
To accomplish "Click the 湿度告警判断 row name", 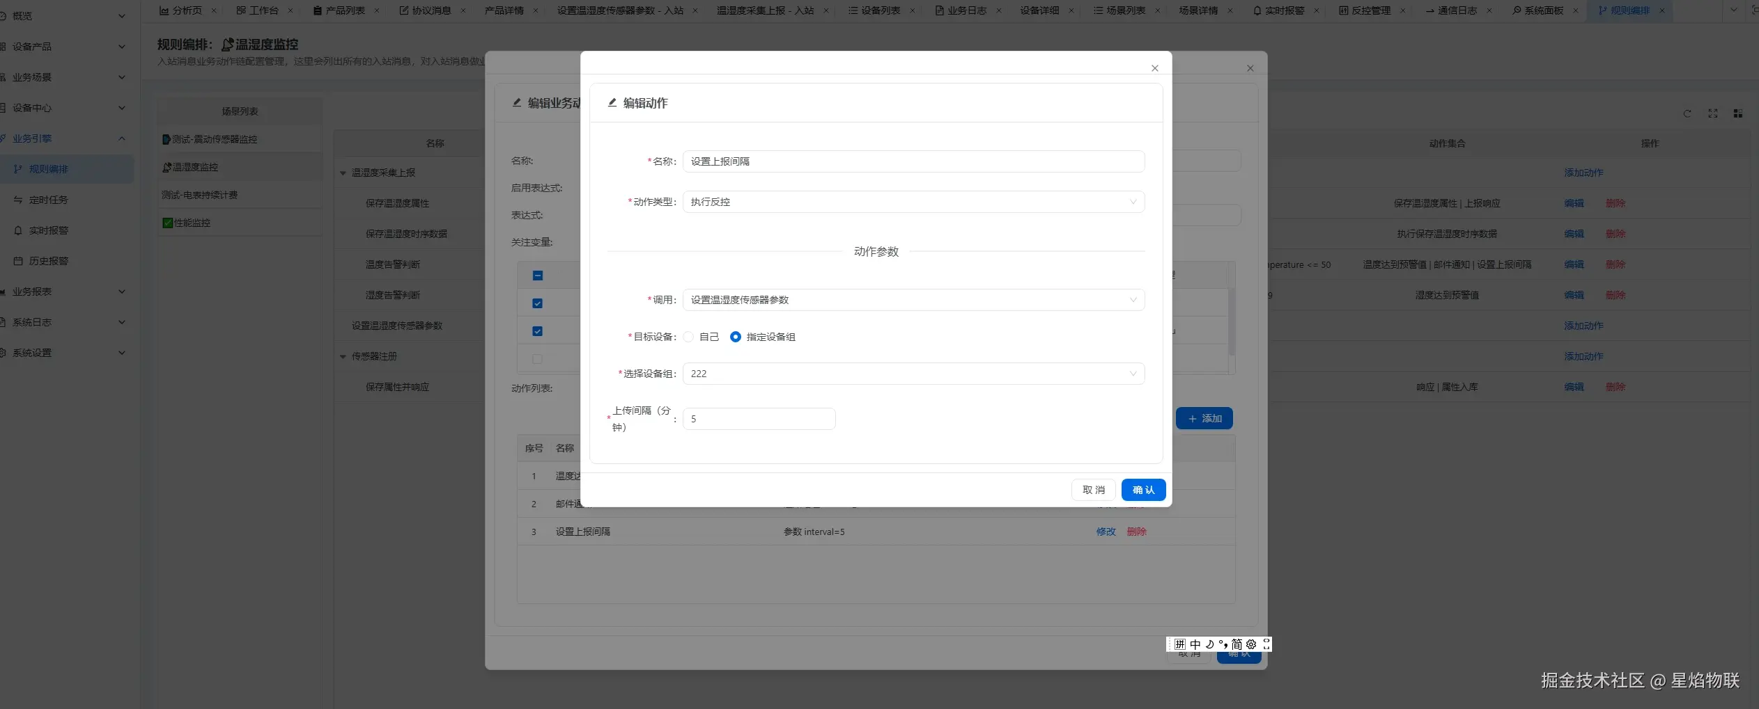I will 393,295.
